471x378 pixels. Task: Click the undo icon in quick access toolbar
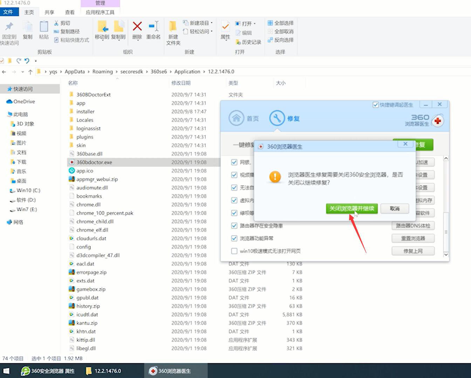(x=27, y=61)
